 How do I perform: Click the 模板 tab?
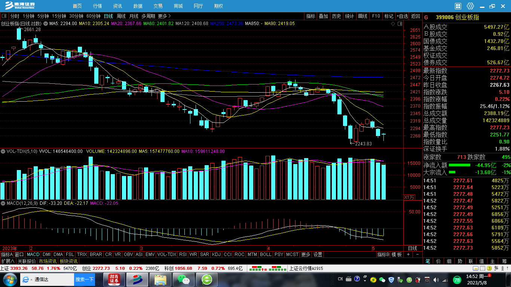[397, 254]
